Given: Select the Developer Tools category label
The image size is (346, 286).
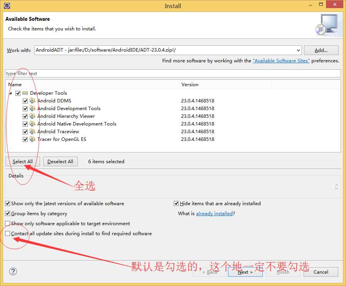Looking at the screenshot, I should 49,93.
